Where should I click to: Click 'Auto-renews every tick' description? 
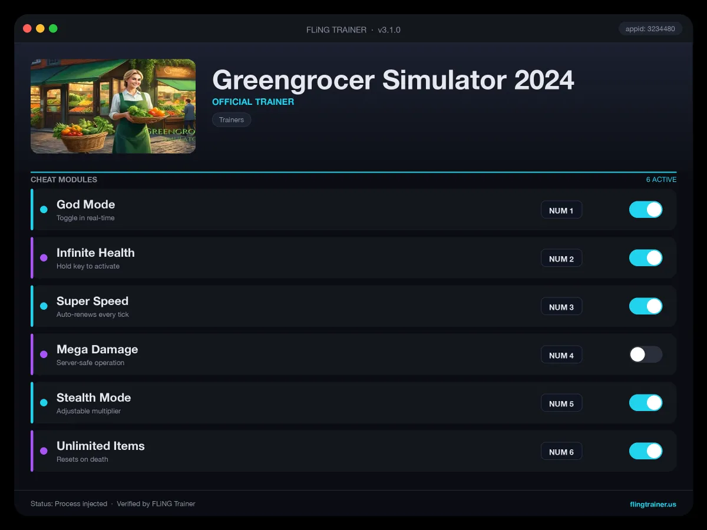pos(92,314)
